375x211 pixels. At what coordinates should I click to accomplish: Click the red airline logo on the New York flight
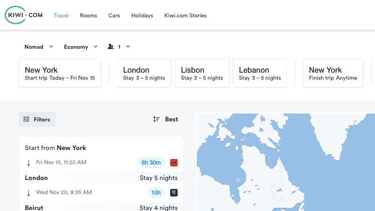point(174,163)
